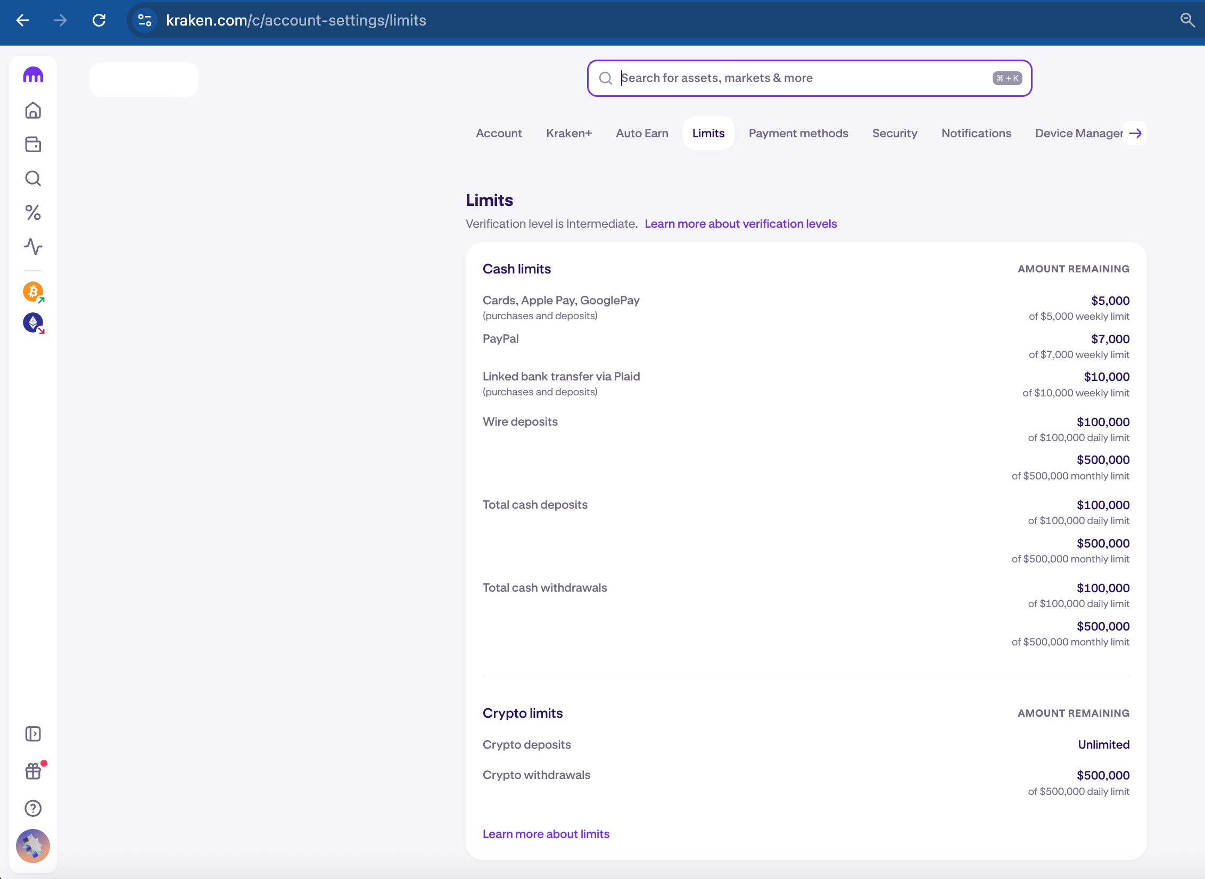The height and width of the screenshot is (879, 1205).
Task: Open the activity pulse trade icon
Action: pos(33,246)
